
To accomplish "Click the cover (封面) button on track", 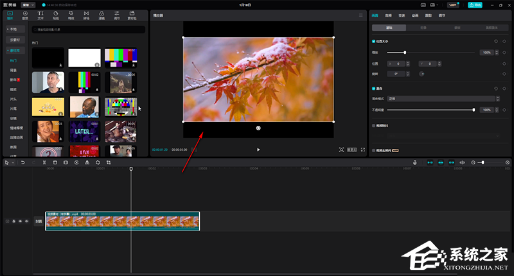I will 39,221.
